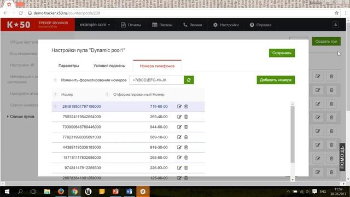Viewport: 350px width, 197px height.
Task: Open the example.com site dropdown
Action: 95,25
